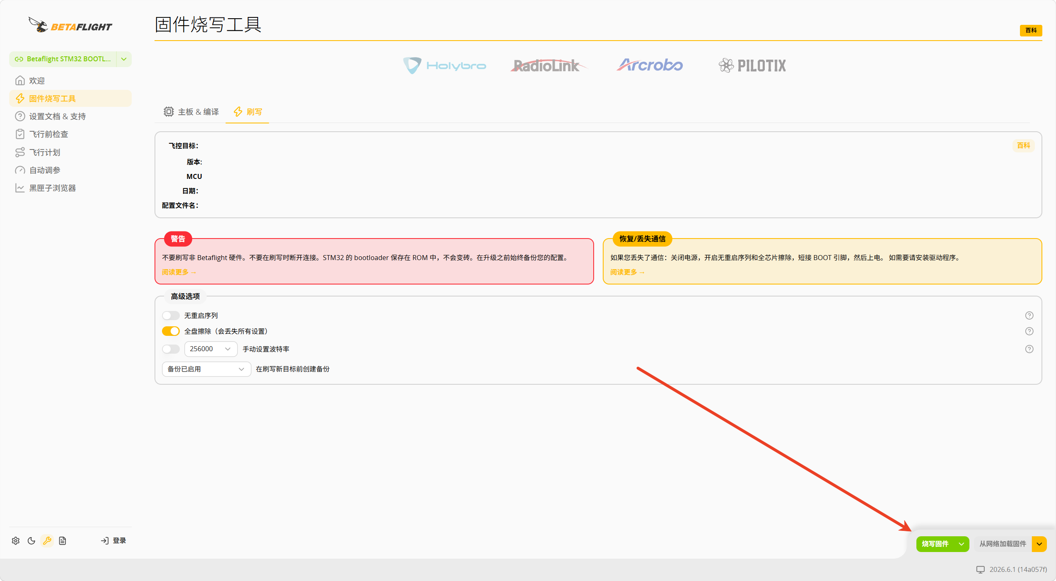Click the wrench expert mode icon

click(x=47, y=540)
